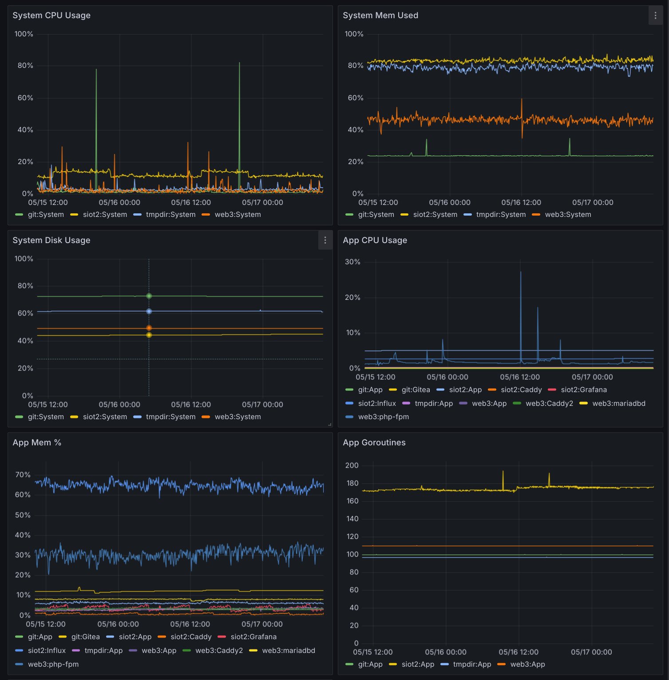Toggle web3:System in System Disk Usage legend

[238, 417]
